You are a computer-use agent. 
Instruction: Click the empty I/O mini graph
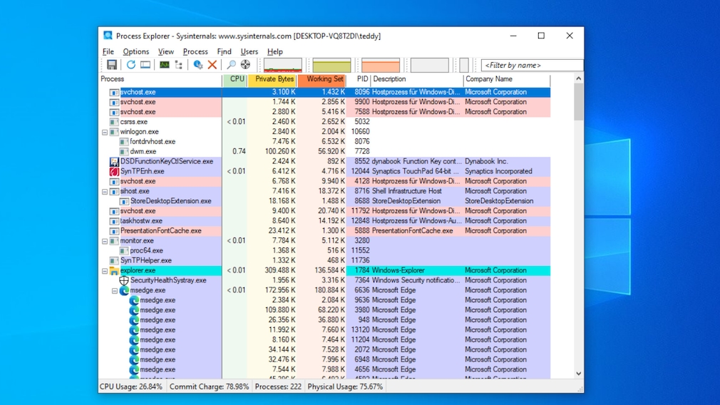point(429,65)
